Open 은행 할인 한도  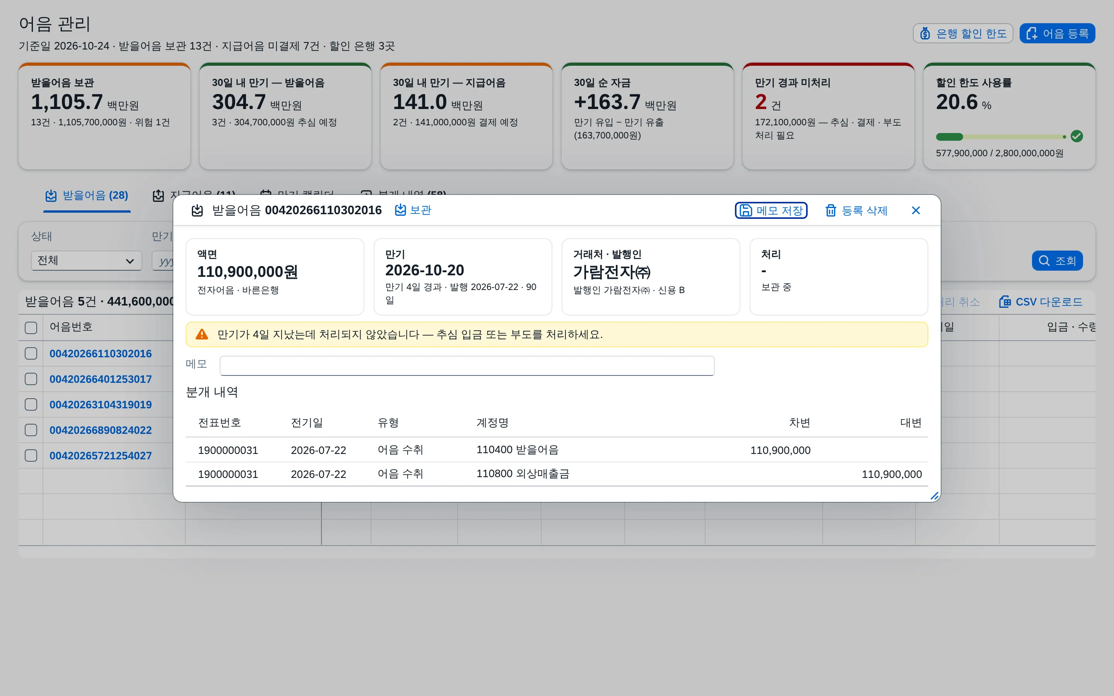(x=963, y=34)
